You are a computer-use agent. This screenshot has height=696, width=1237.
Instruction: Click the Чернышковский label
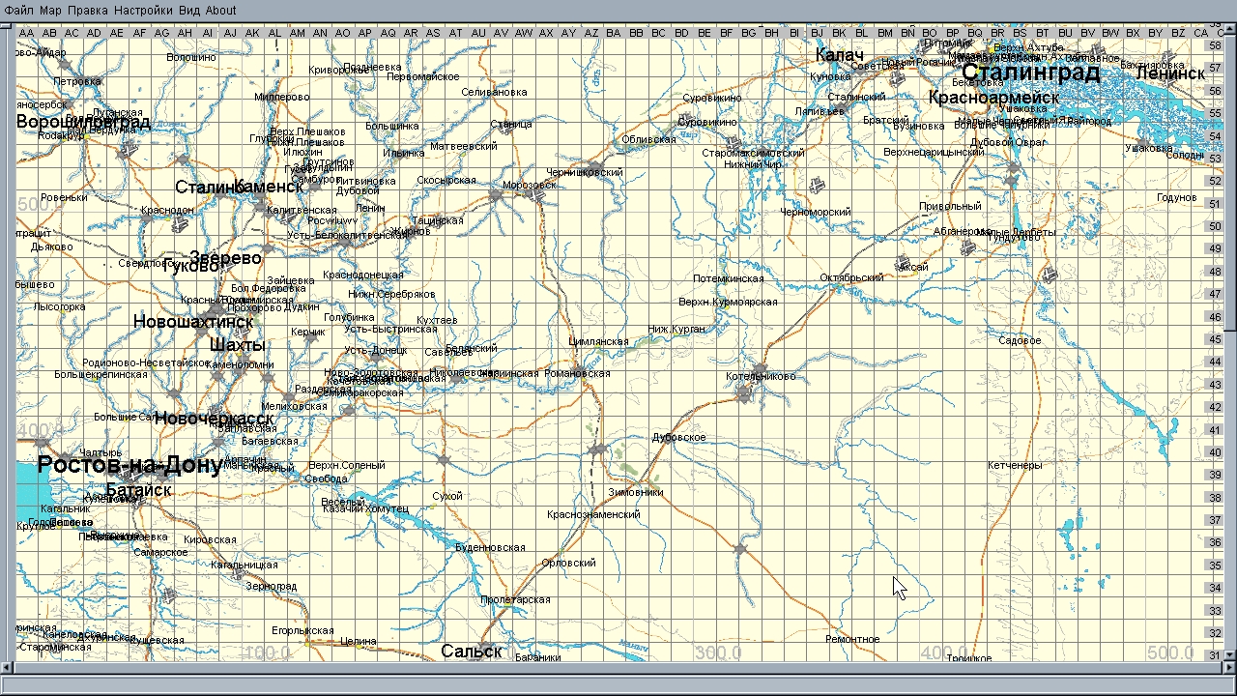point(585,173)
